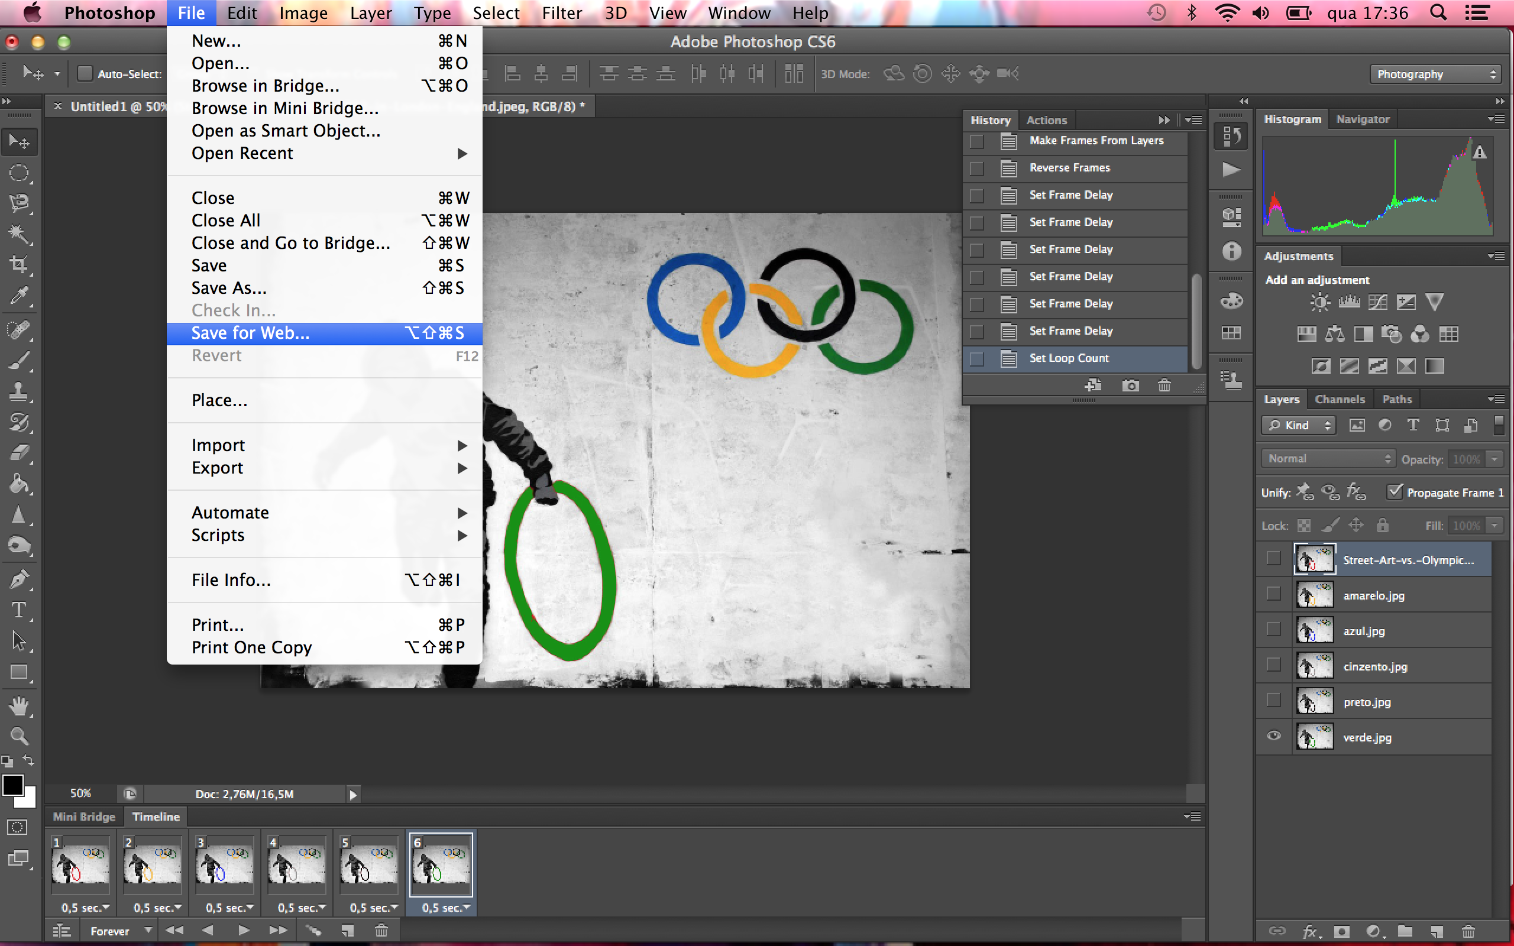Viewport: 1514px width, 946px height.
Task: Open the layer Kind filter dropdown
Action: pos(1299,426)
